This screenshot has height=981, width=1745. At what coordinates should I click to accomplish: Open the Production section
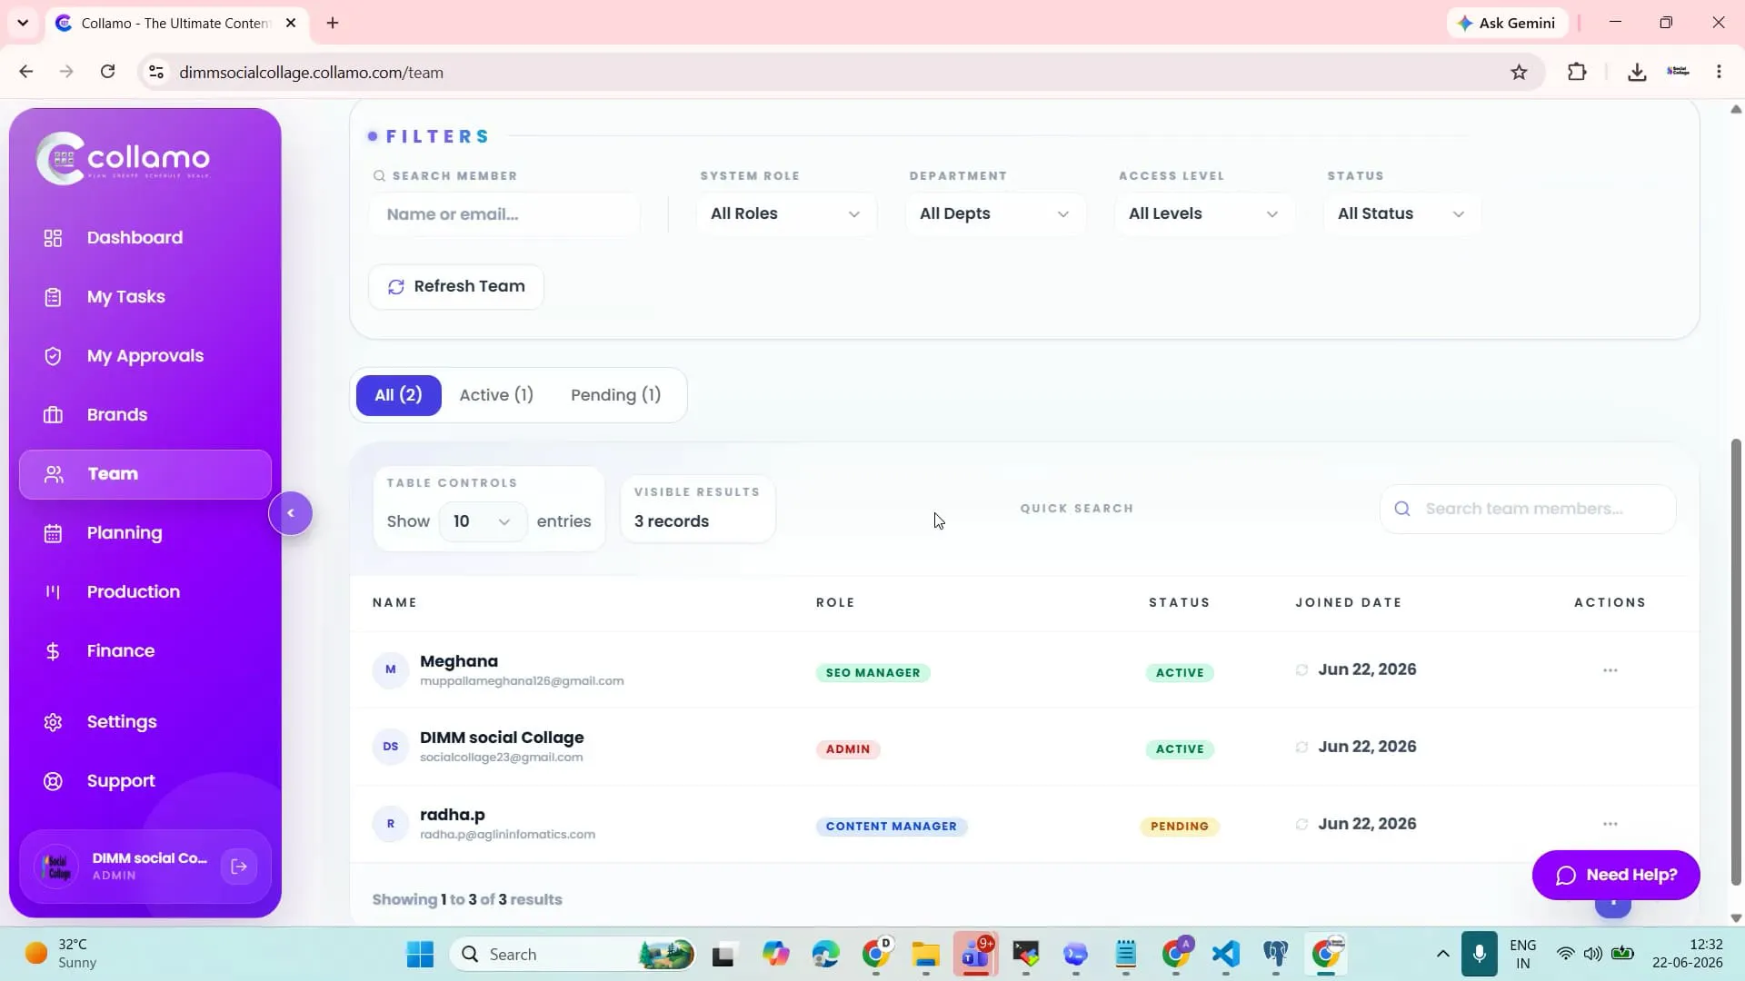pos(145,591)
